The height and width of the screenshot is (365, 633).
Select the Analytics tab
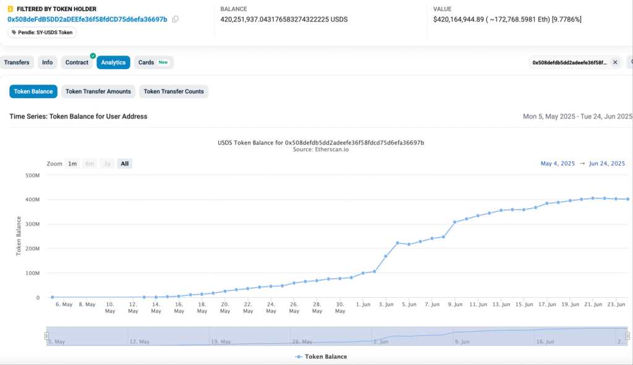coord(114,62)
